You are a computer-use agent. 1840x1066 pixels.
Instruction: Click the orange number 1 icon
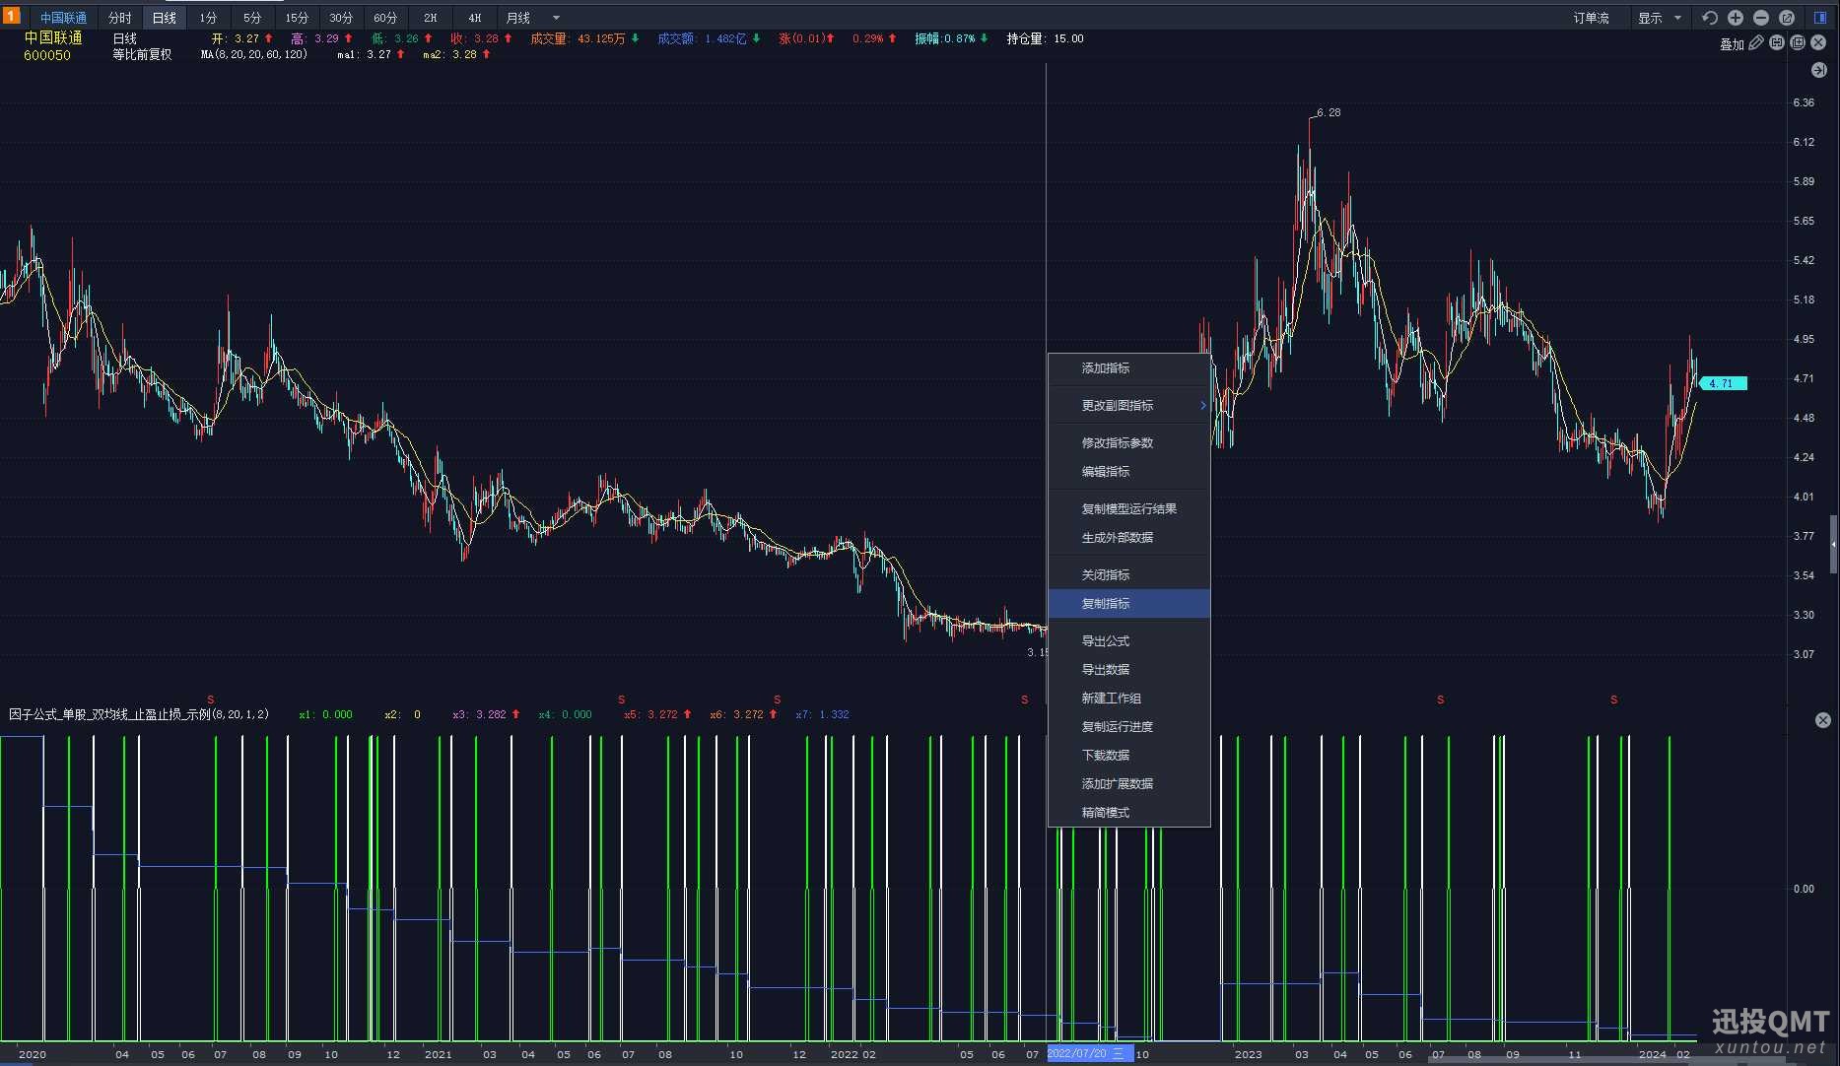point(11,16)
